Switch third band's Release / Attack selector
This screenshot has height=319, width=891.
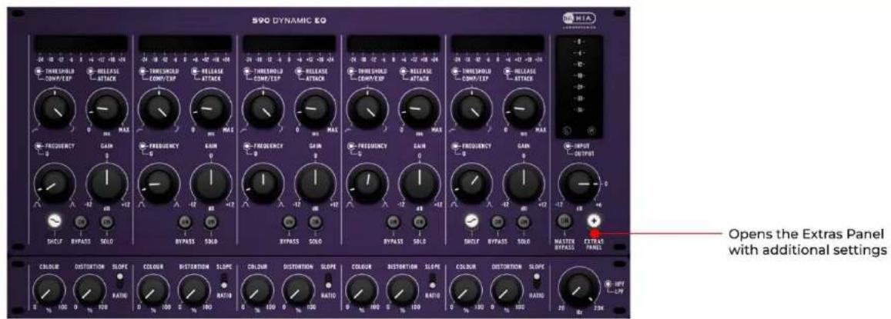tap(300, 71)
